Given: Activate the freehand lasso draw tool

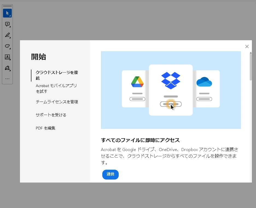Looking at the screenshot, I should pyautogui.click(x=7, y=46).
